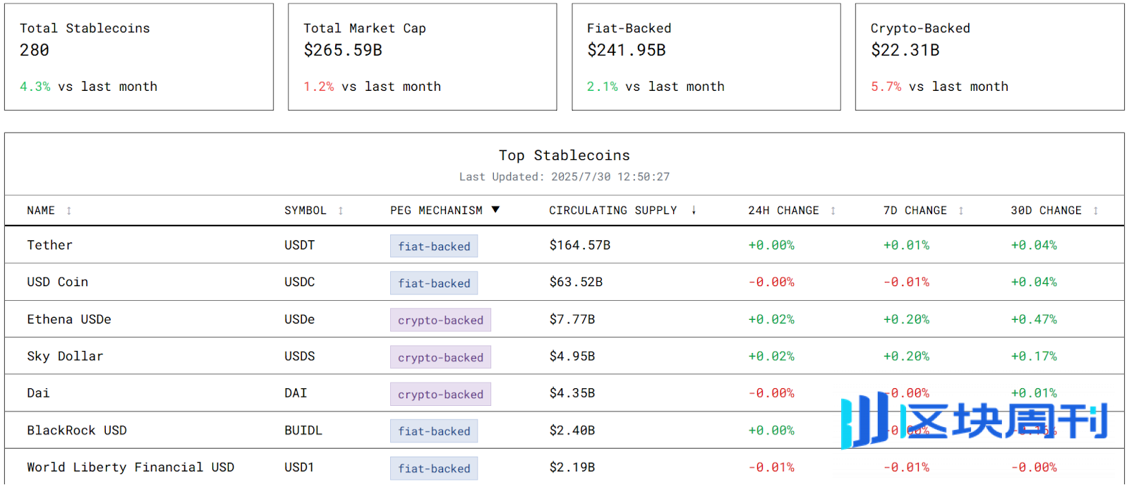Select Tether's "$164.57B" circulating supply

tap(580, 245)
